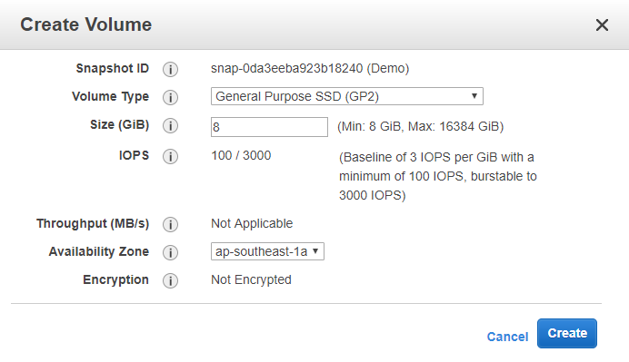629x362 pixels.
Task: Click the Not Applicable throughput value
Action: [x=252, y=223]
